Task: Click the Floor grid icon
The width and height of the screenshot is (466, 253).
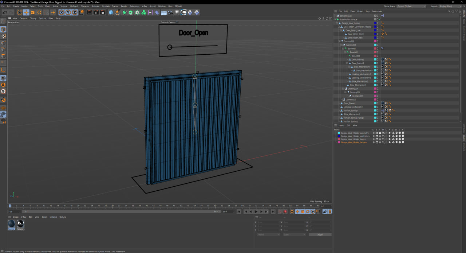Action: pos(164,12)
